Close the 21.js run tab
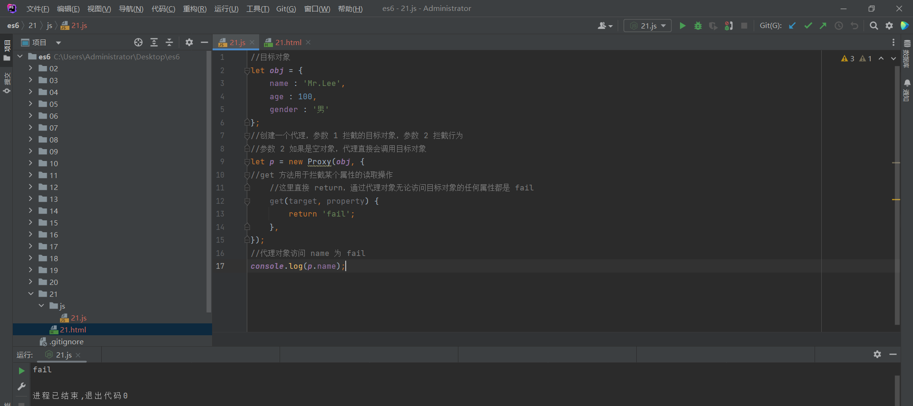Screen dimensions: 913x406 [x=78, y=355]
